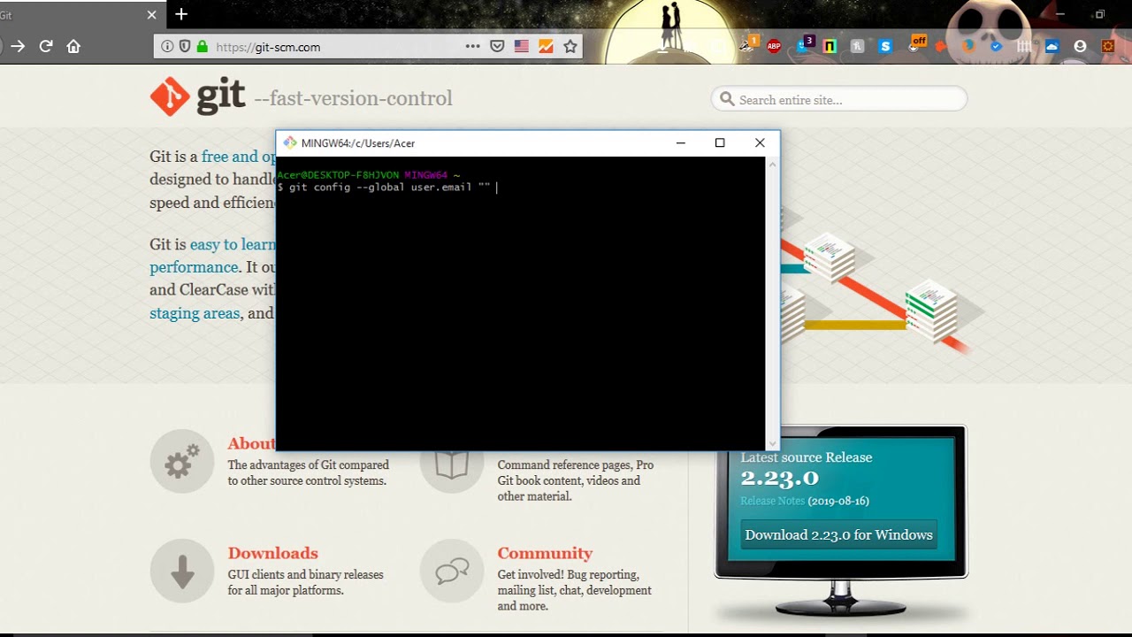
Task: Maximize the MINGW64 terminal window
Action: [720, 142]
